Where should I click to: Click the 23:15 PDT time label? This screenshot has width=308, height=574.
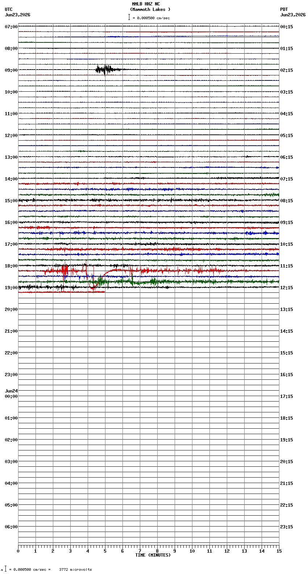point(287,527)
